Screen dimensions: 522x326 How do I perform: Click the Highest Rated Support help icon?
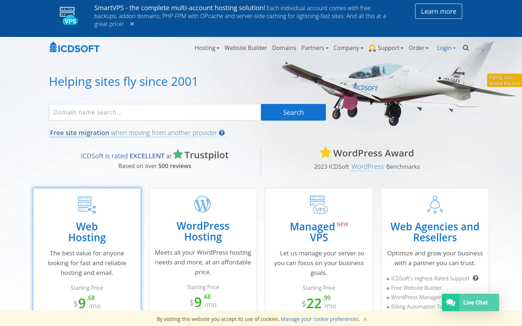click(x=476, y=278)
